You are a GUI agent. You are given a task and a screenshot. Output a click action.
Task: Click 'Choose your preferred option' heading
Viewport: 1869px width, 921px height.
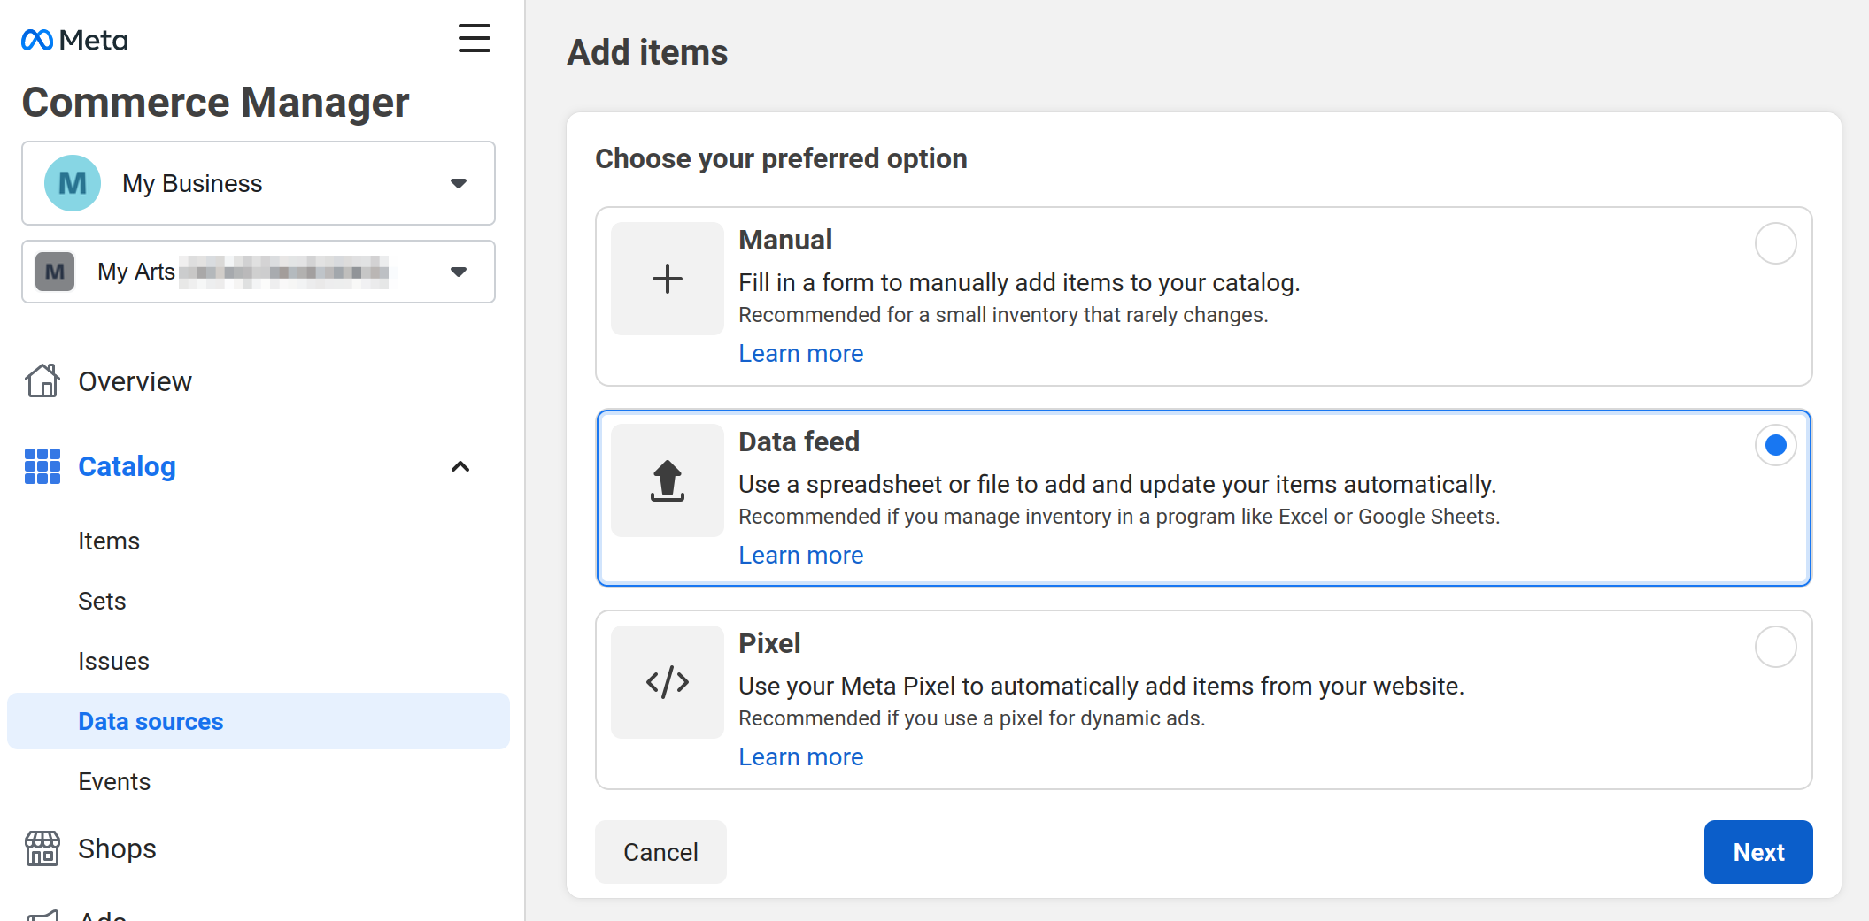point(781,158)
